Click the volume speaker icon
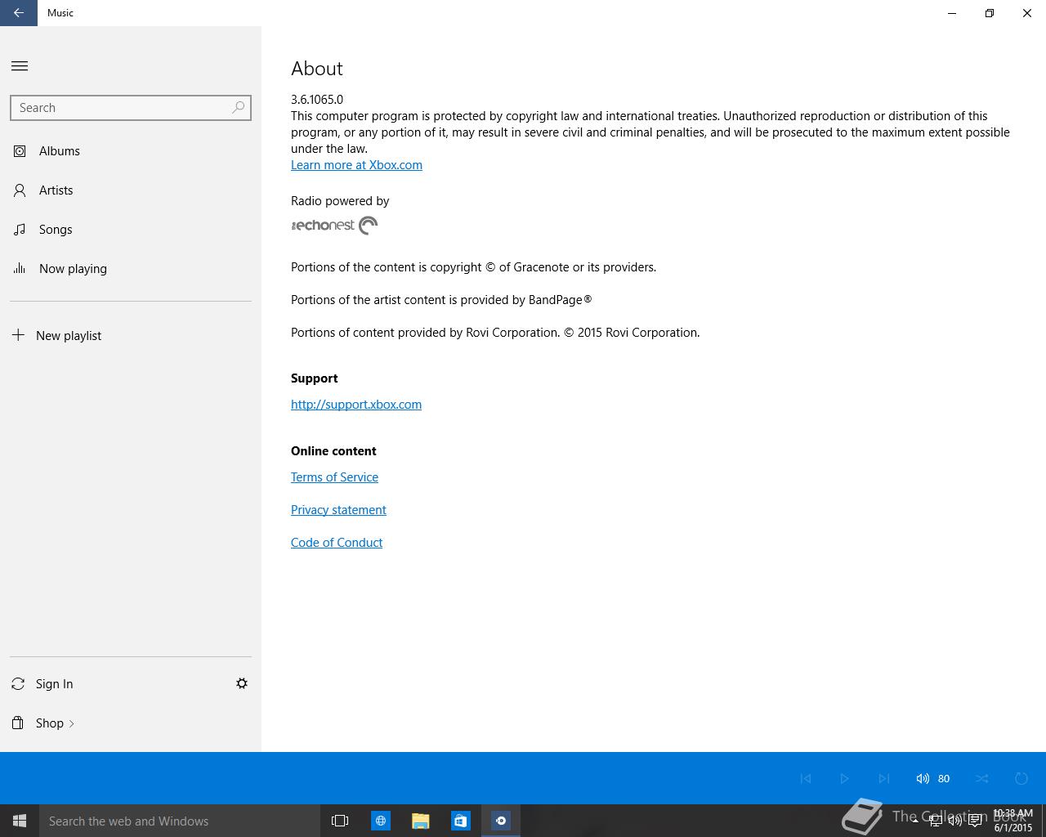 pos(923,778)
